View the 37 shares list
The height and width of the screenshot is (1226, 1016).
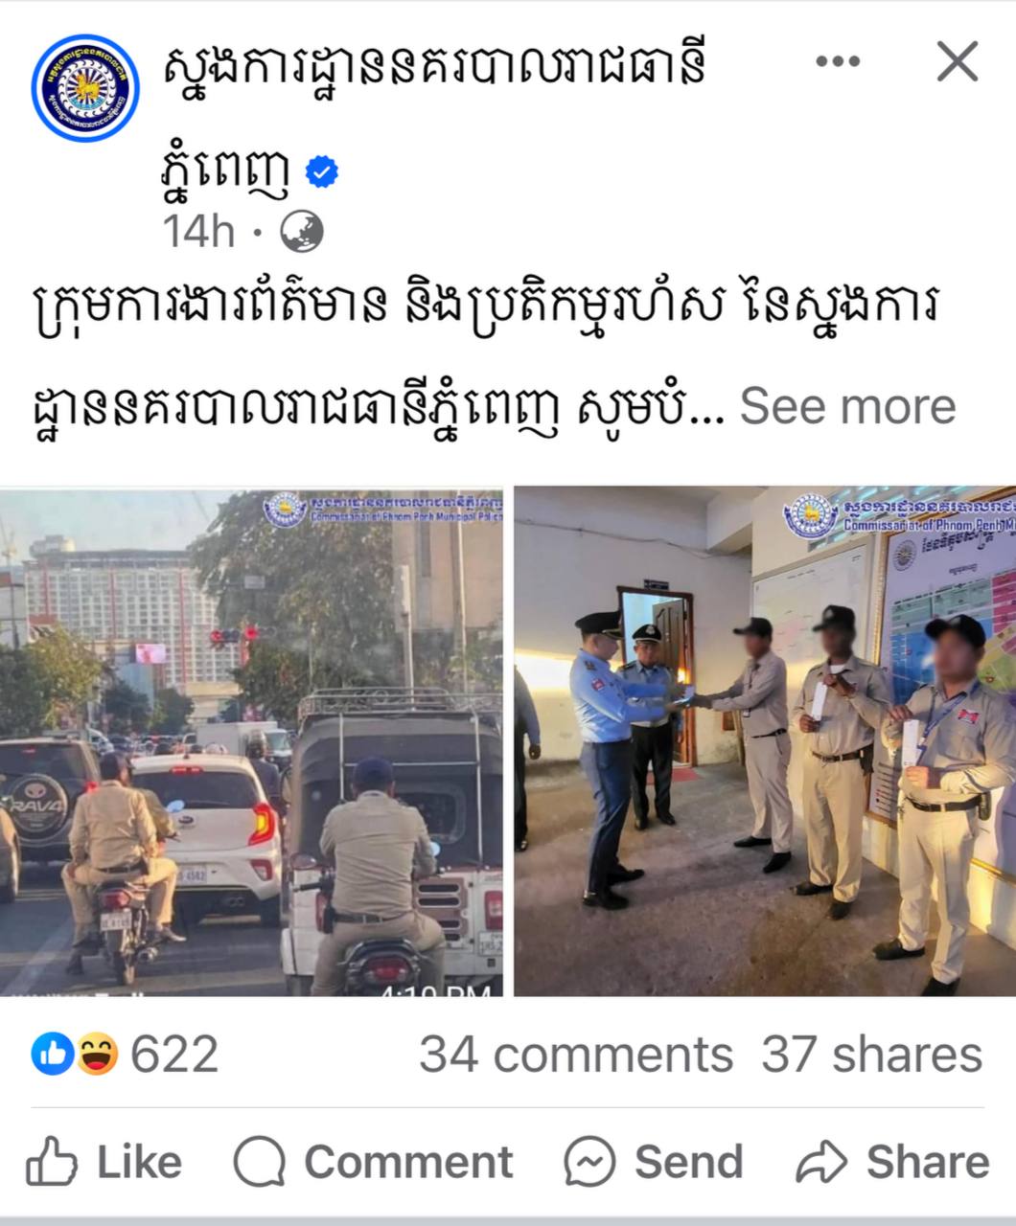click(872, 1055)
